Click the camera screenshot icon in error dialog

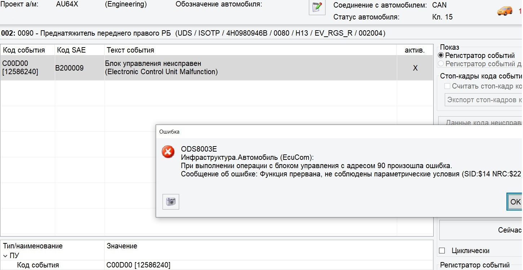(170, 202)
